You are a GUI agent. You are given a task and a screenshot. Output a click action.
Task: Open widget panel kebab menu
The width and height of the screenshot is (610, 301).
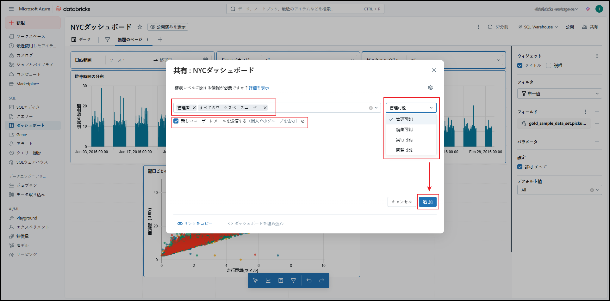tap(597, 56)
